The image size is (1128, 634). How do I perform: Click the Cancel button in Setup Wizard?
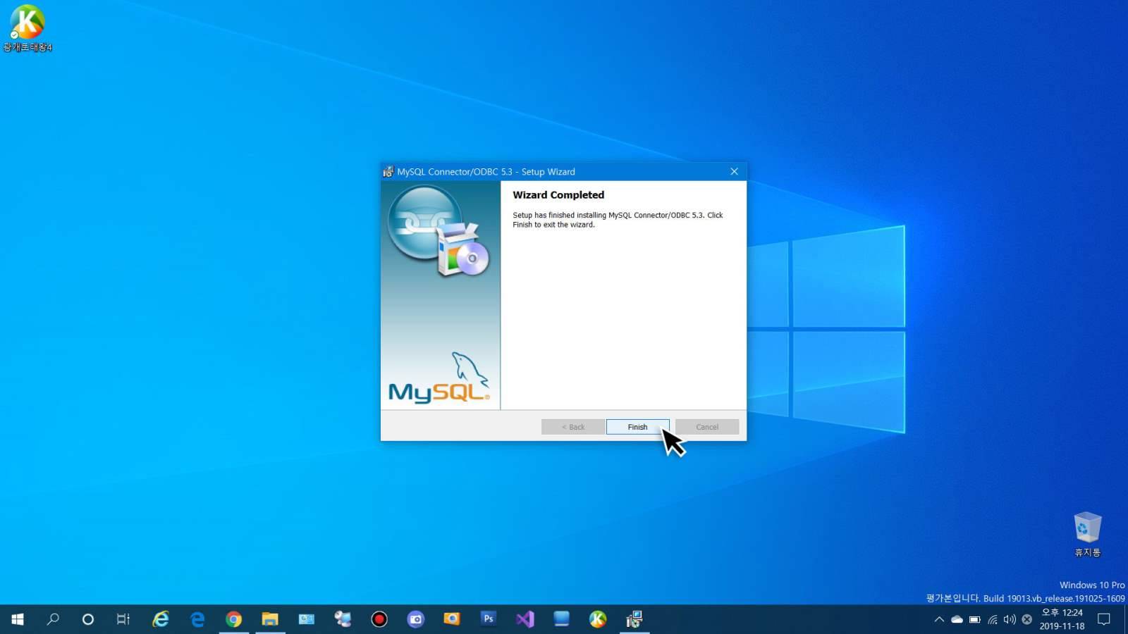click(x=707, y=427)
